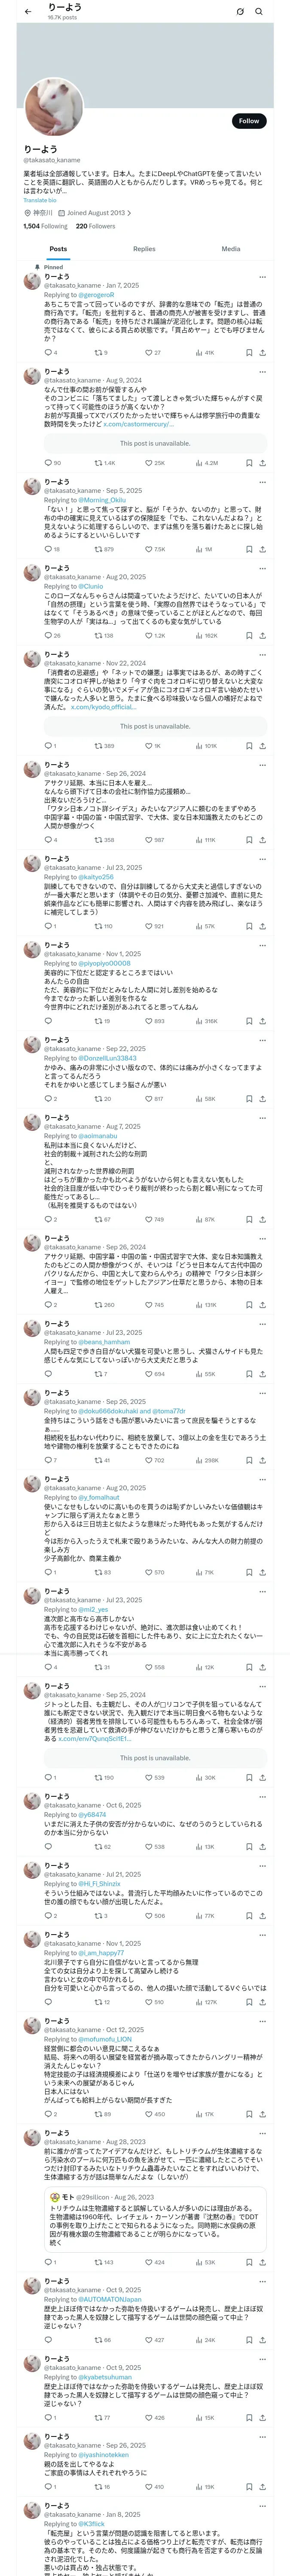Click the Translate bio link
The height and width of the screenshot is (2576, 290).
40,200
